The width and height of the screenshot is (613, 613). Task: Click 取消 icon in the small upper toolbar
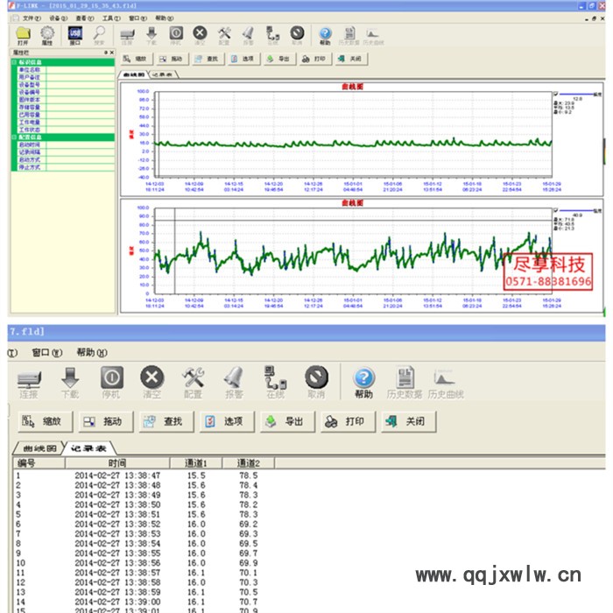[x=297, y=36]
